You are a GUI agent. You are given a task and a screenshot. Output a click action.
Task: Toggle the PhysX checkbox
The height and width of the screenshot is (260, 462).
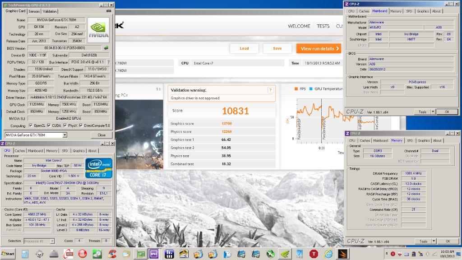coord(65,125)
